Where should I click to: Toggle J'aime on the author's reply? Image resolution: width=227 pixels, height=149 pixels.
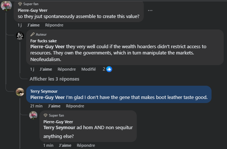pos(46,69)
